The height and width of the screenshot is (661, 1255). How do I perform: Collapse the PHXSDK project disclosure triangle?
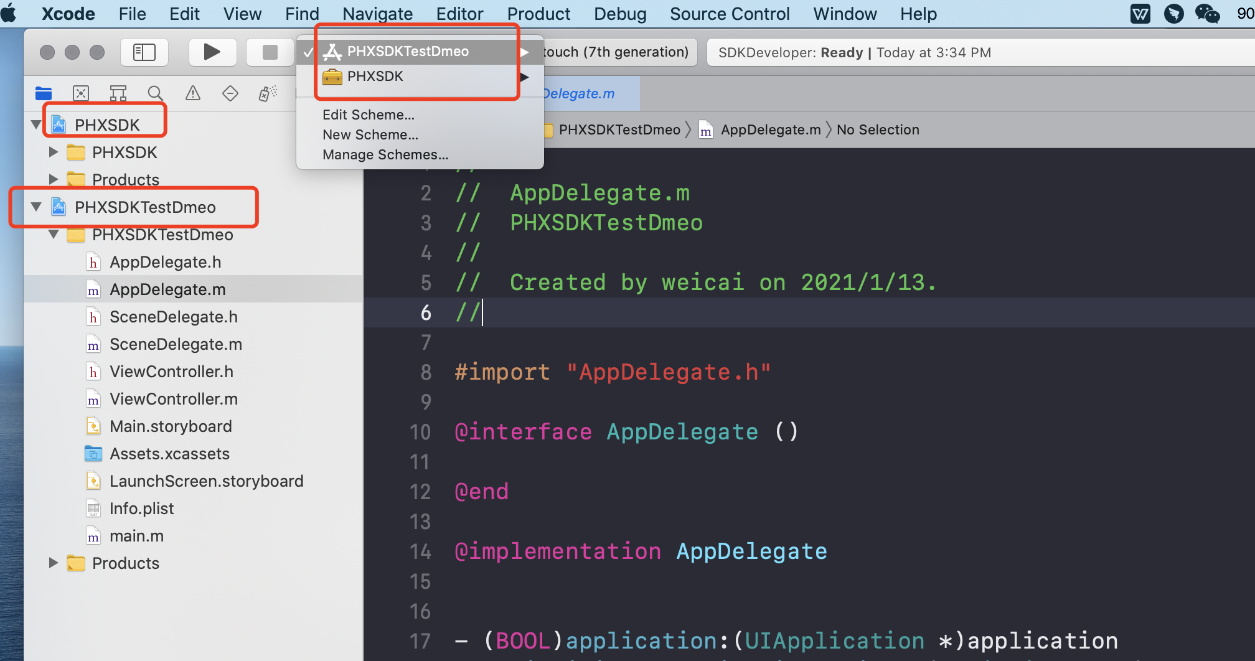[36, 124]
